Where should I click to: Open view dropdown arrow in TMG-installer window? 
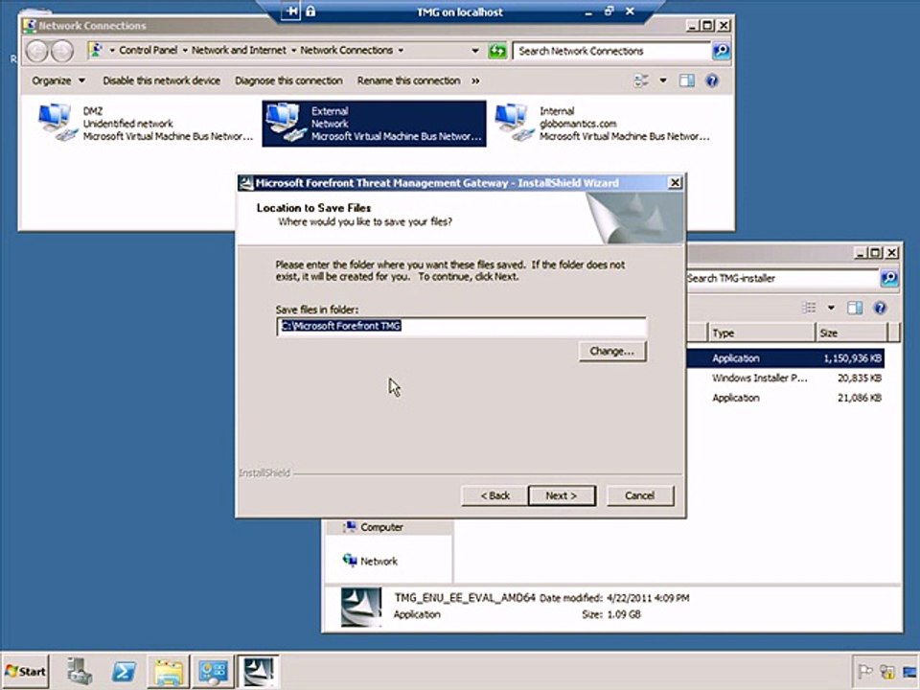point(831,308)
